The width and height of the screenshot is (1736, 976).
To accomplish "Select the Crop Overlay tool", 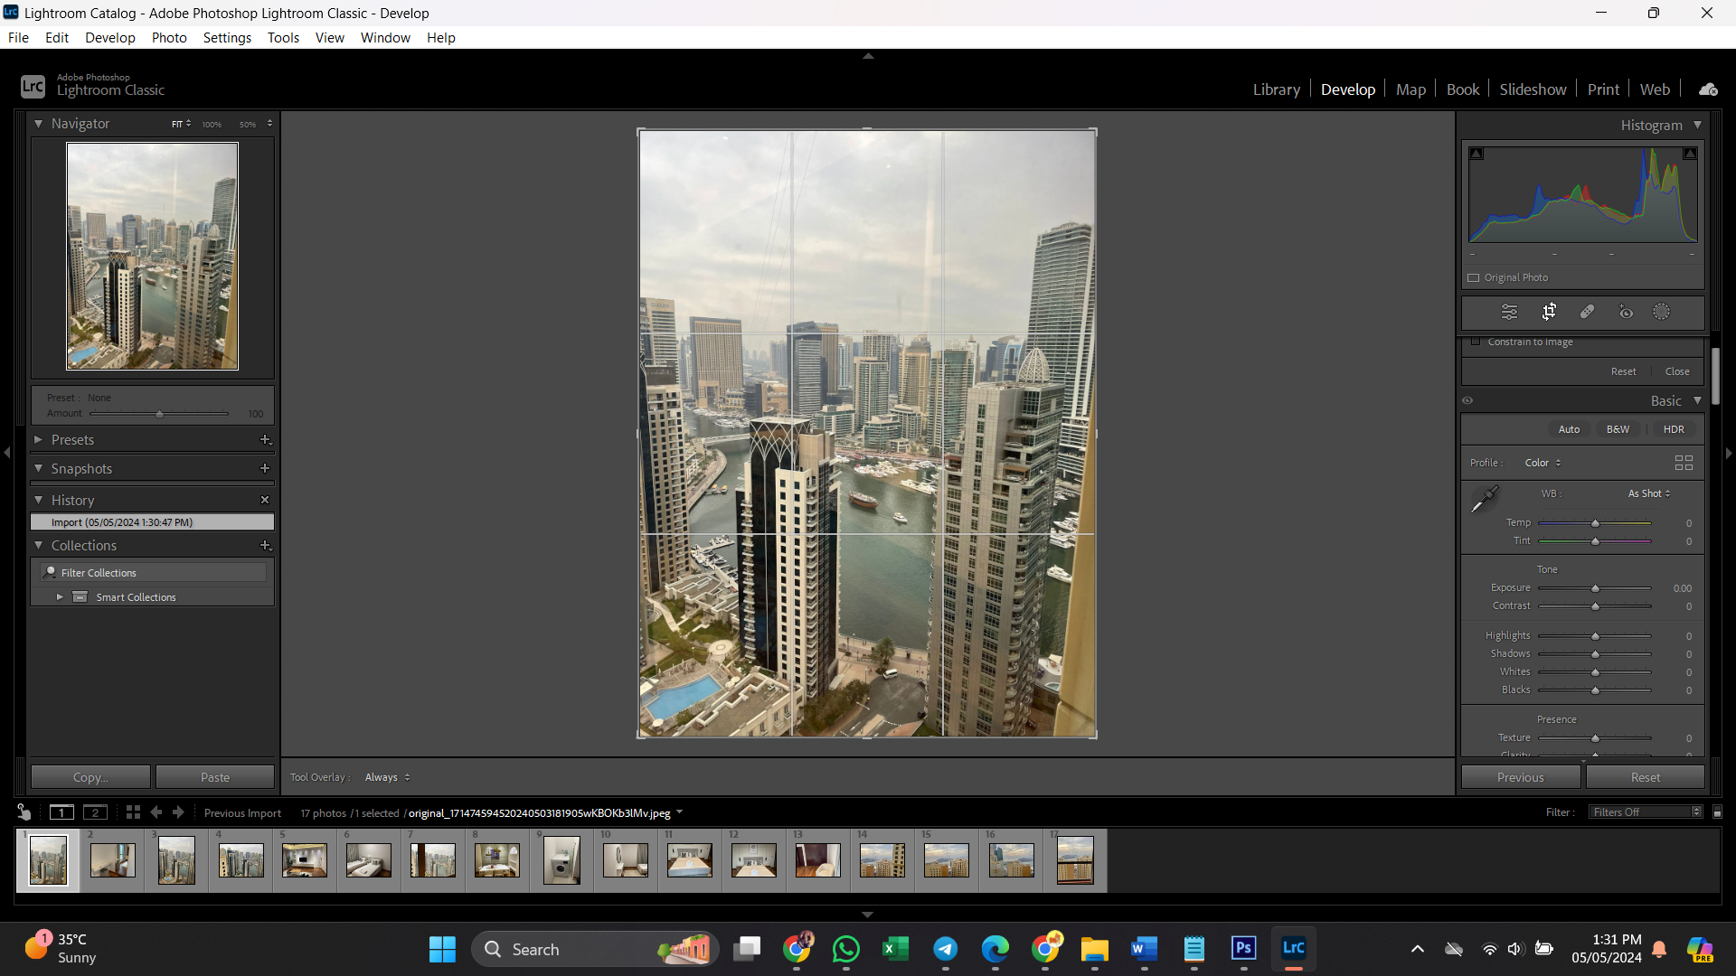I will click(x=1549, y=312).
